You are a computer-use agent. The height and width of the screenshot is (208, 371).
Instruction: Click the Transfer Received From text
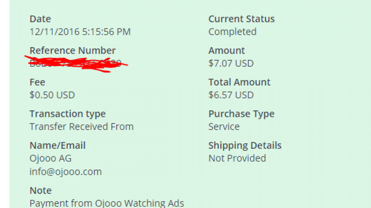pos(81,127)
